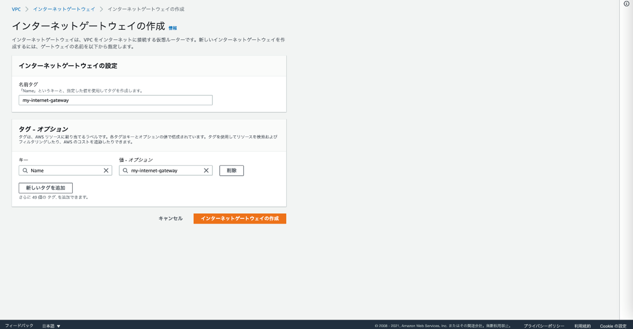Open フィードバック in the footer

click(x=19, y=326)
